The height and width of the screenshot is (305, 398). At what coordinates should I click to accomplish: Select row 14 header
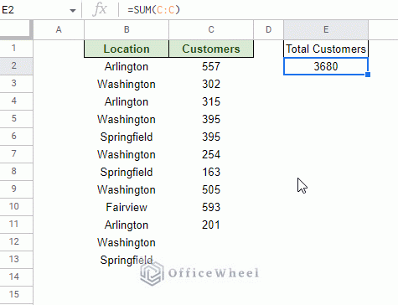tap(16, 277)
